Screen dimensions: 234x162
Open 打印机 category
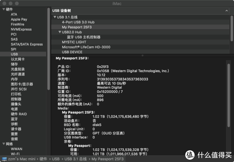click(x=16, y=94)
